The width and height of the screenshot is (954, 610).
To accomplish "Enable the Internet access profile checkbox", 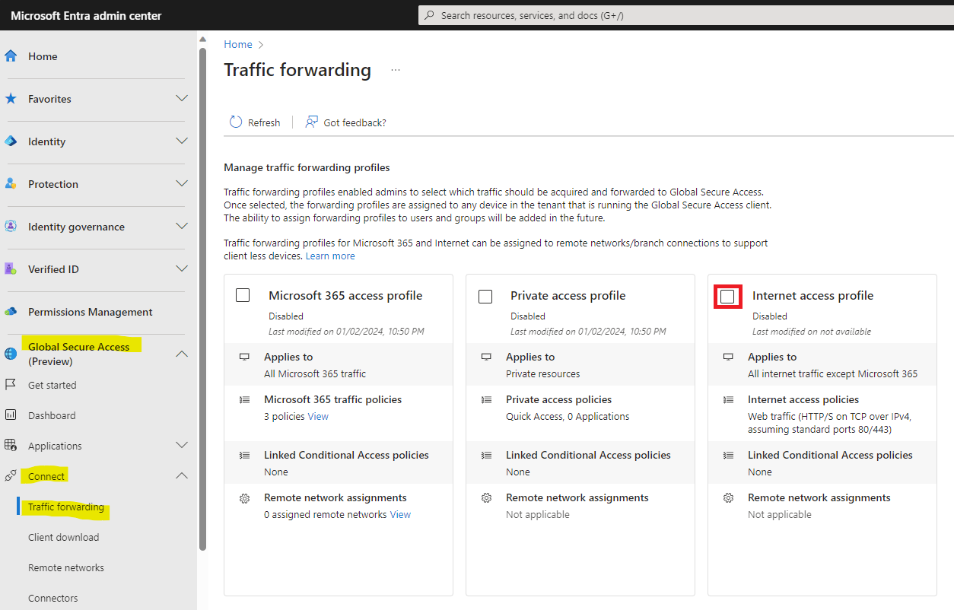I will [727, 296].
